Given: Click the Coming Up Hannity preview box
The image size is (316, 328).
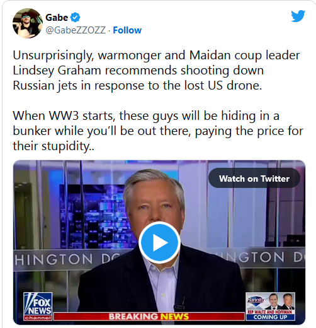Looking at the screenshot, I should pyautogui.click(x=270, y=307).
